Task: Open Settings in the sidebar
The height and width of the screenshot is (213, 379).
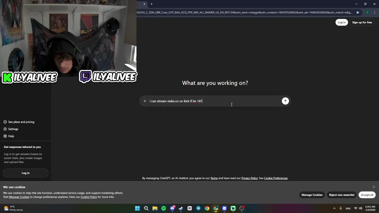Action: pos(11,129)
